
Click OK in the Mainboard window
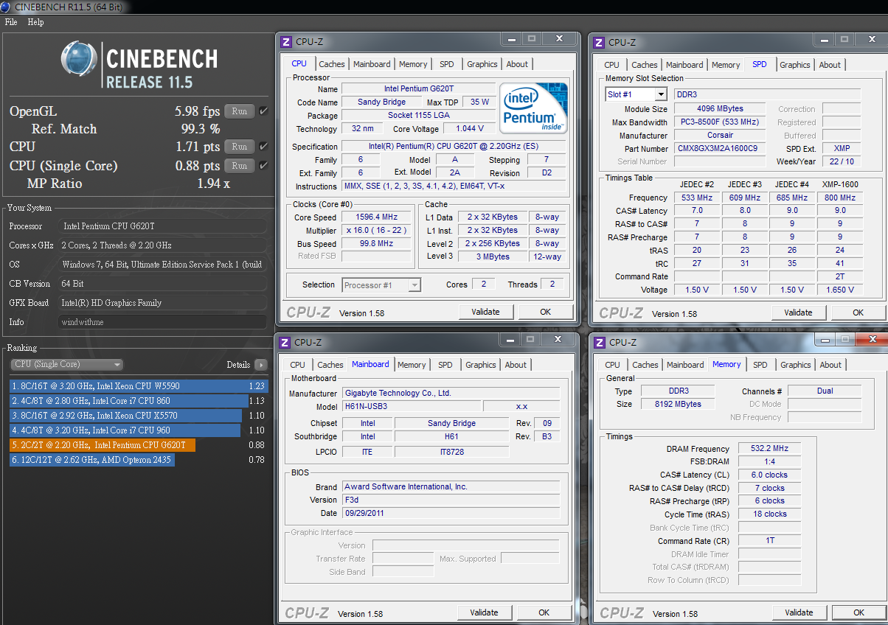coord(544,612)
